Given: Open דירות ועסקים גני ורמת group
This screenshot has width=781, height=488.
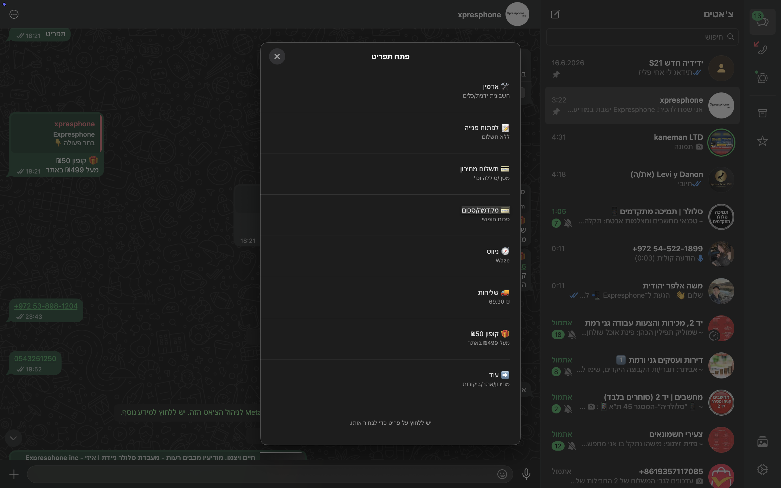Looking at the screenshot, I should (642, 365).
